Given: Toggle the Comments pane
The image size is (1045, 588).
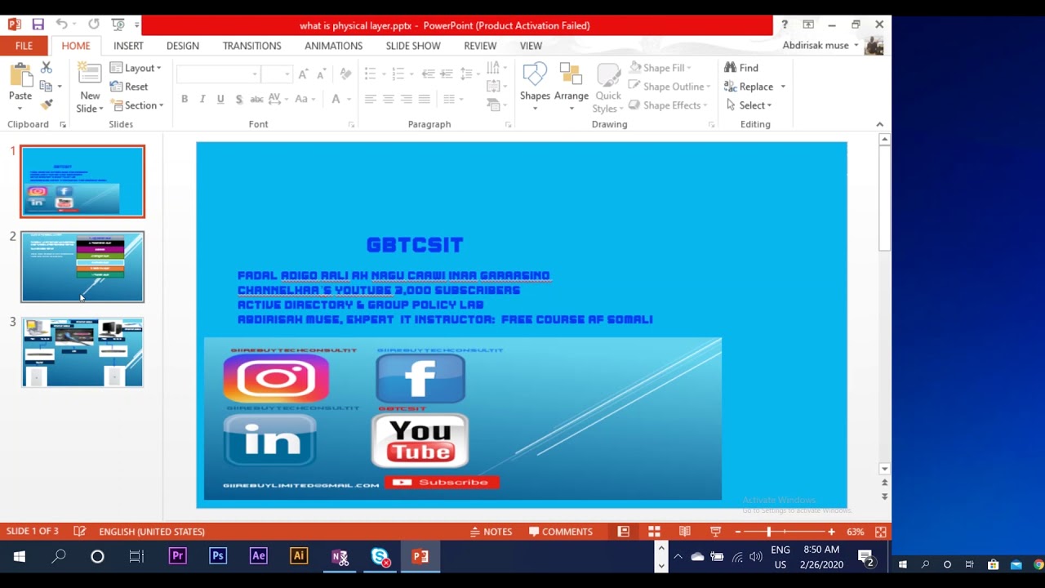Looking at the screenshot, I should (x=561, y=532).
